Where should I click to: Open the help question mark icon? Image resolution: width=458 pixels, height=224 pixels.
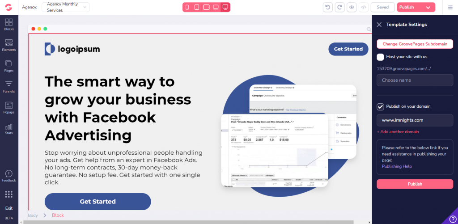[453, 219]
